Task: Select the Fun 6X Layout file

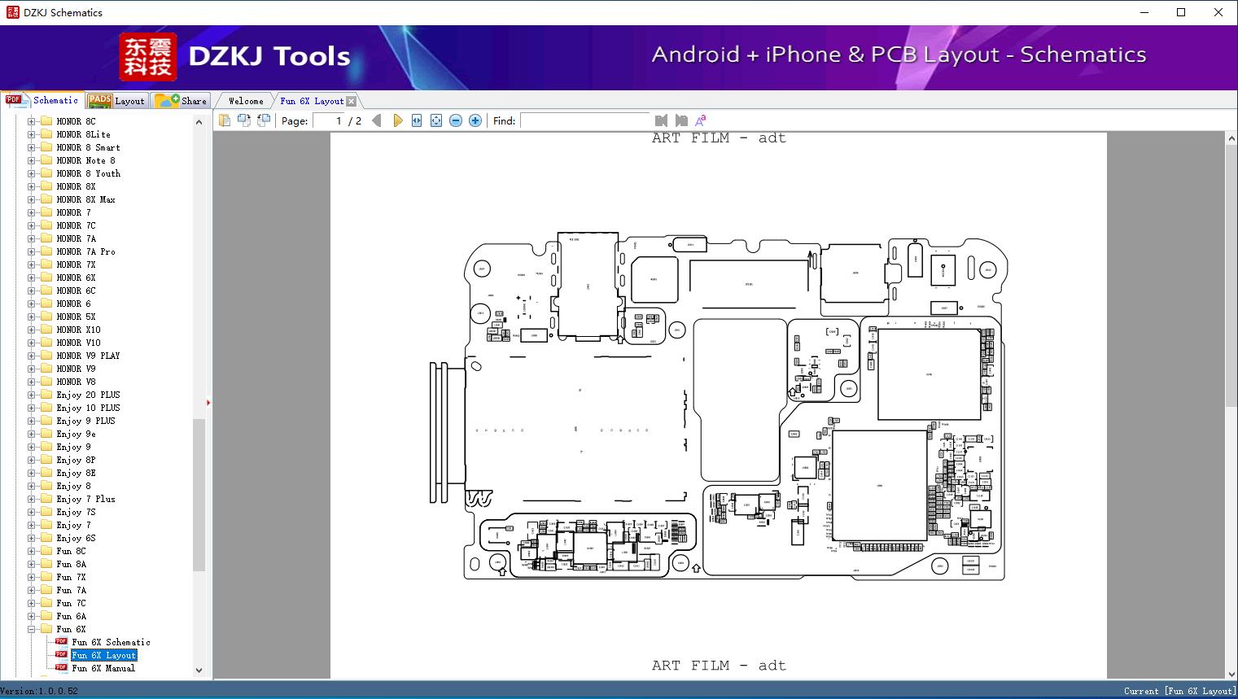Action: (x=103, y=655)
